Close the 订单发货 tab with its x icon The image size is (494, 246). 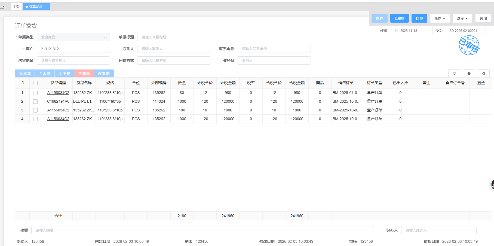(x=45, y=7)
